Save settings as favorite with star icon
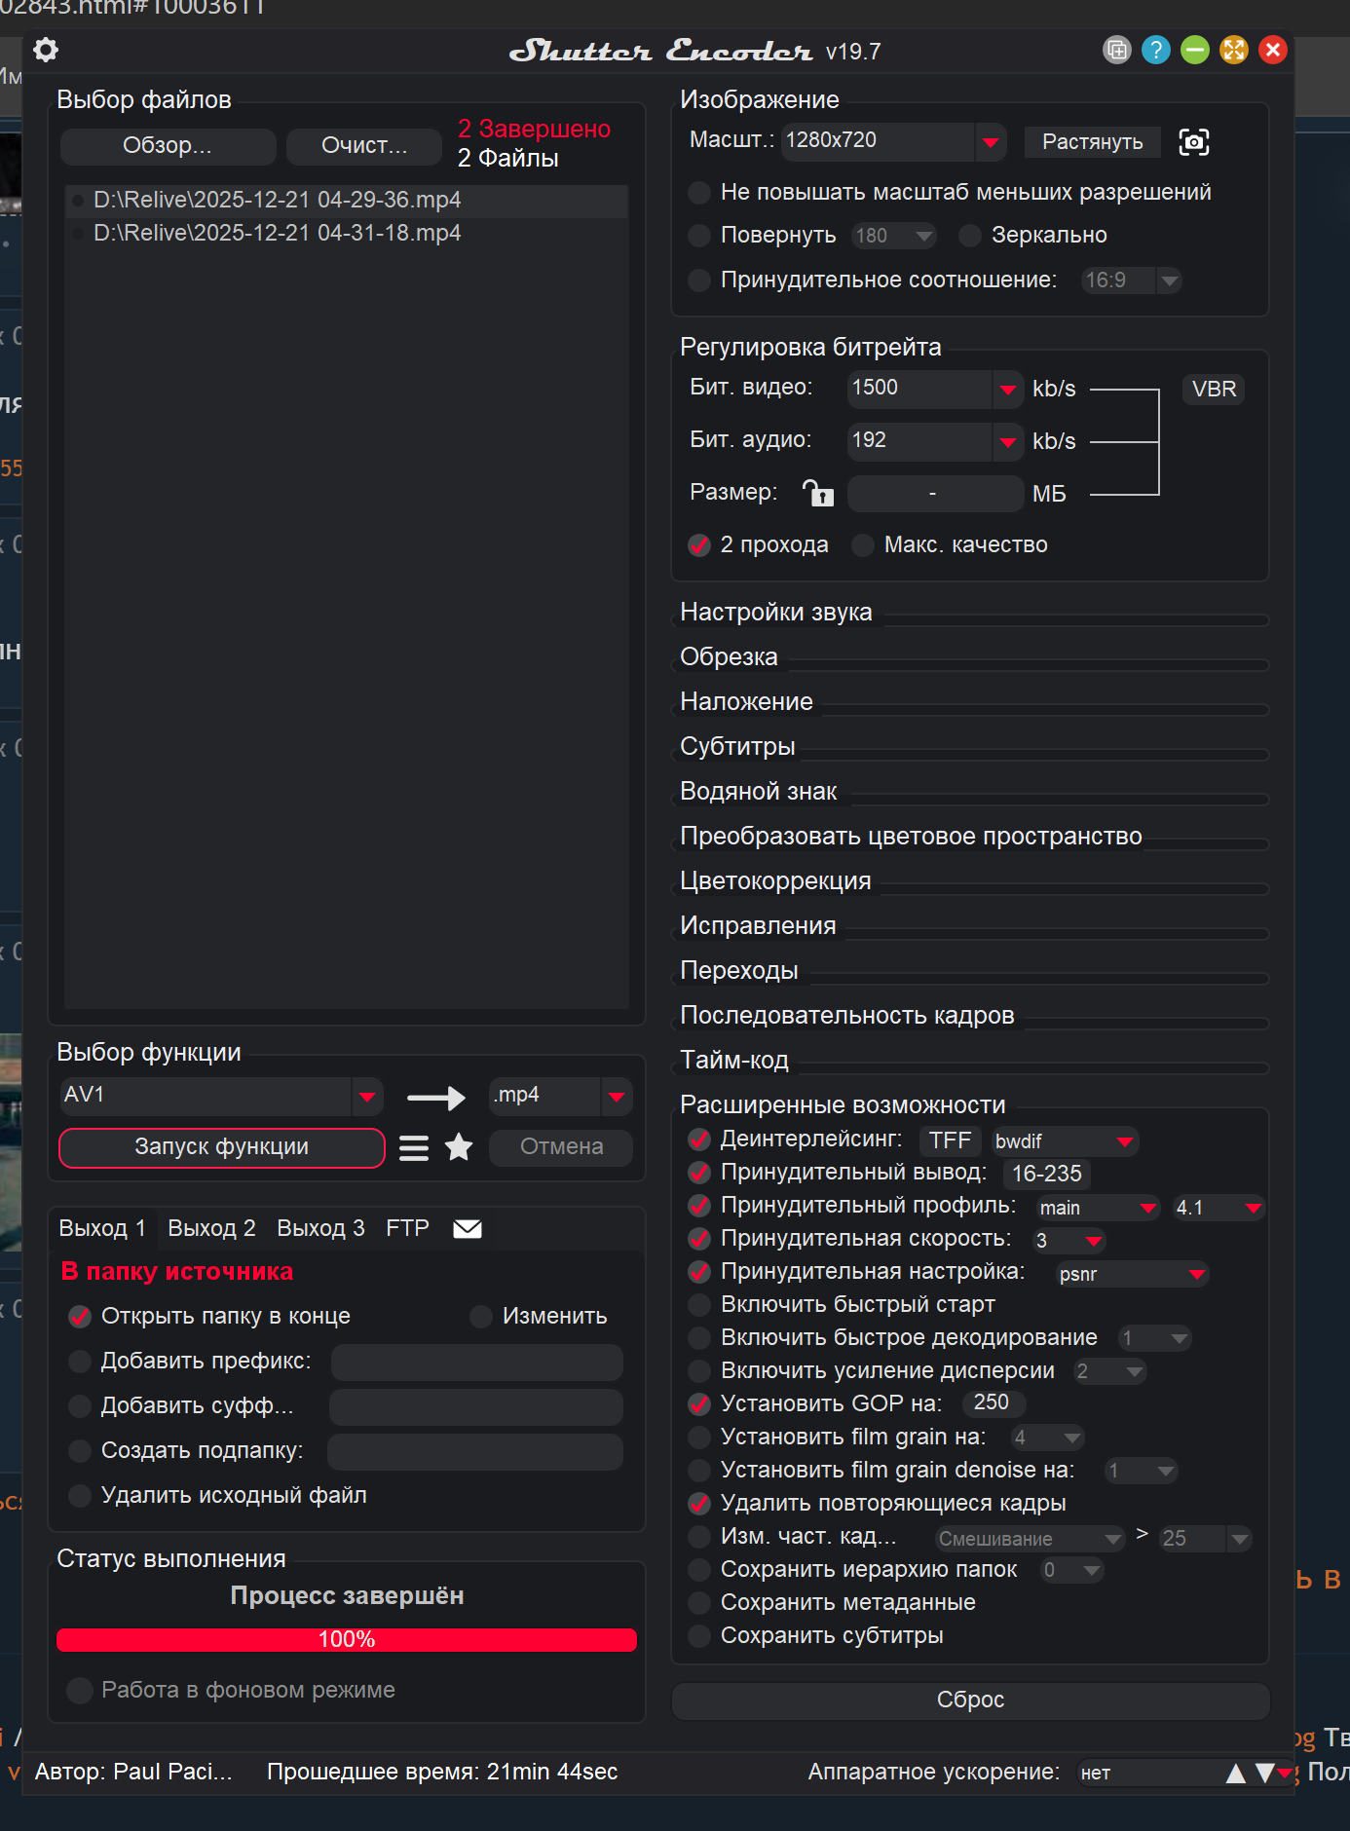The image size is (1350, 1831). 459,1147
